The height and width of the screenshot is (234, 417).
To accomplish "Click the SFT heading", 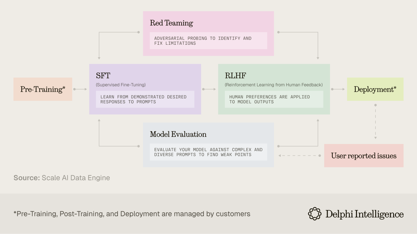I will click(103, 75).
